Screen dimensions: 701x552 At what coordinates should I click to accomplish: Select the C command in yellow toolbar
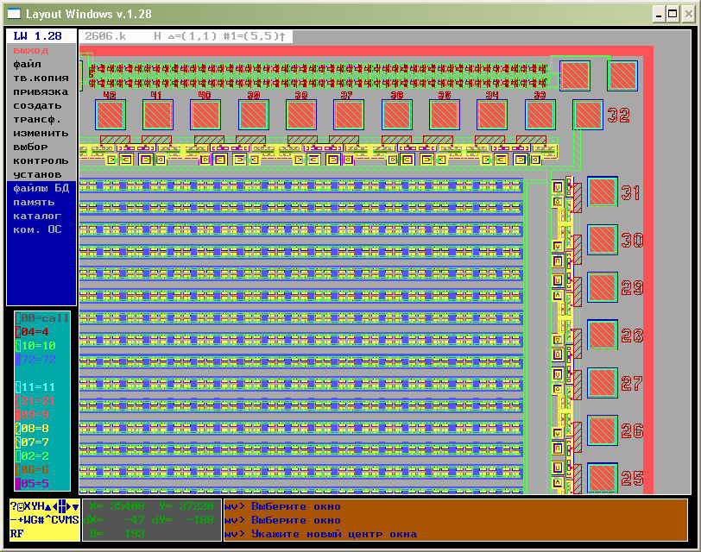pyautogui.click(x=55, y=520)
